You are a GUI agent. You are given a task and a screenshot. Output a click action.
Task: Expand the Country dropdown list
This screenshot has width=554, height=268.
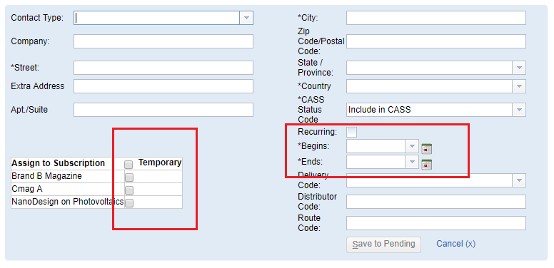(519, 86)
